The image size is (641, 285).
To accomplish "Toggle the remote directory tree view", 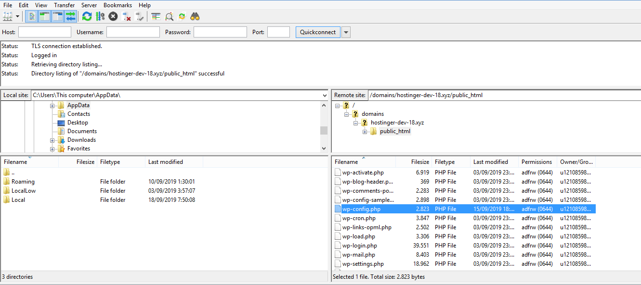I will pyautogui.click(x=56, y=16).
